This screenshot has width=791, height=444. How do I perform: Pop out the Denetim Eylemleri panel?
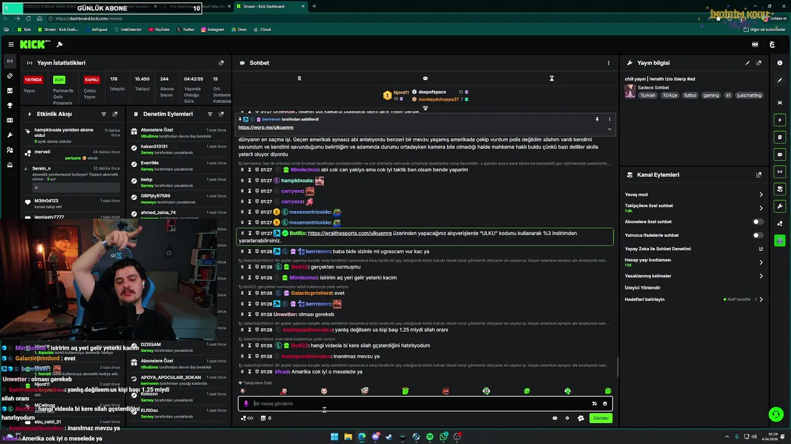[221, 114]
